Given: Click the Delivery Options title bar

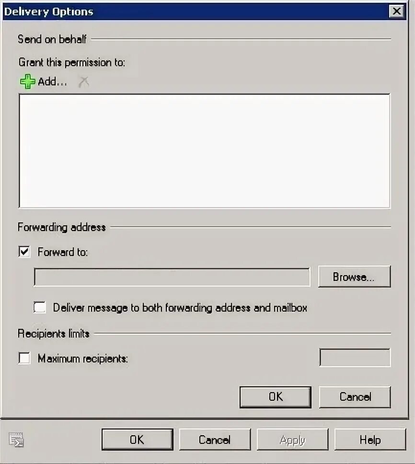Looking at the screenshot, I should pos(195,12).
